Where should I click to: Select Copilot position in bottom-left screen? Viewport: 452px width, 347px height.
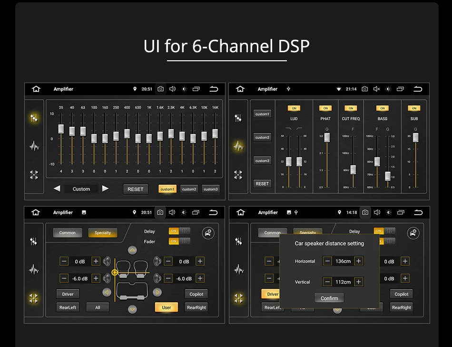point(197,294)
